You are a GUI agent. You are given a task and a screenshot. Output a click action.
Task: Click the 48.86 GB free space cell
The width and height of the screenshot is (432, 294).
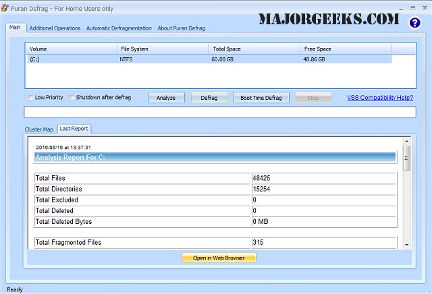(314, 59)
